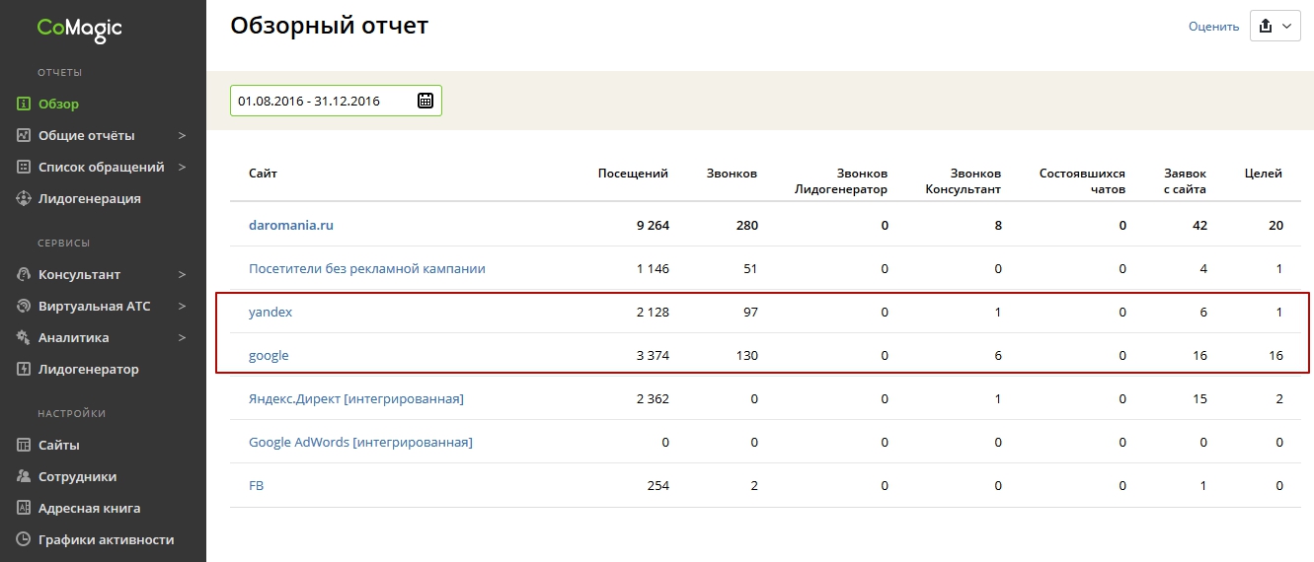Click the Адресная книга icon
1314x562 pixels.
tap(25, 508)
